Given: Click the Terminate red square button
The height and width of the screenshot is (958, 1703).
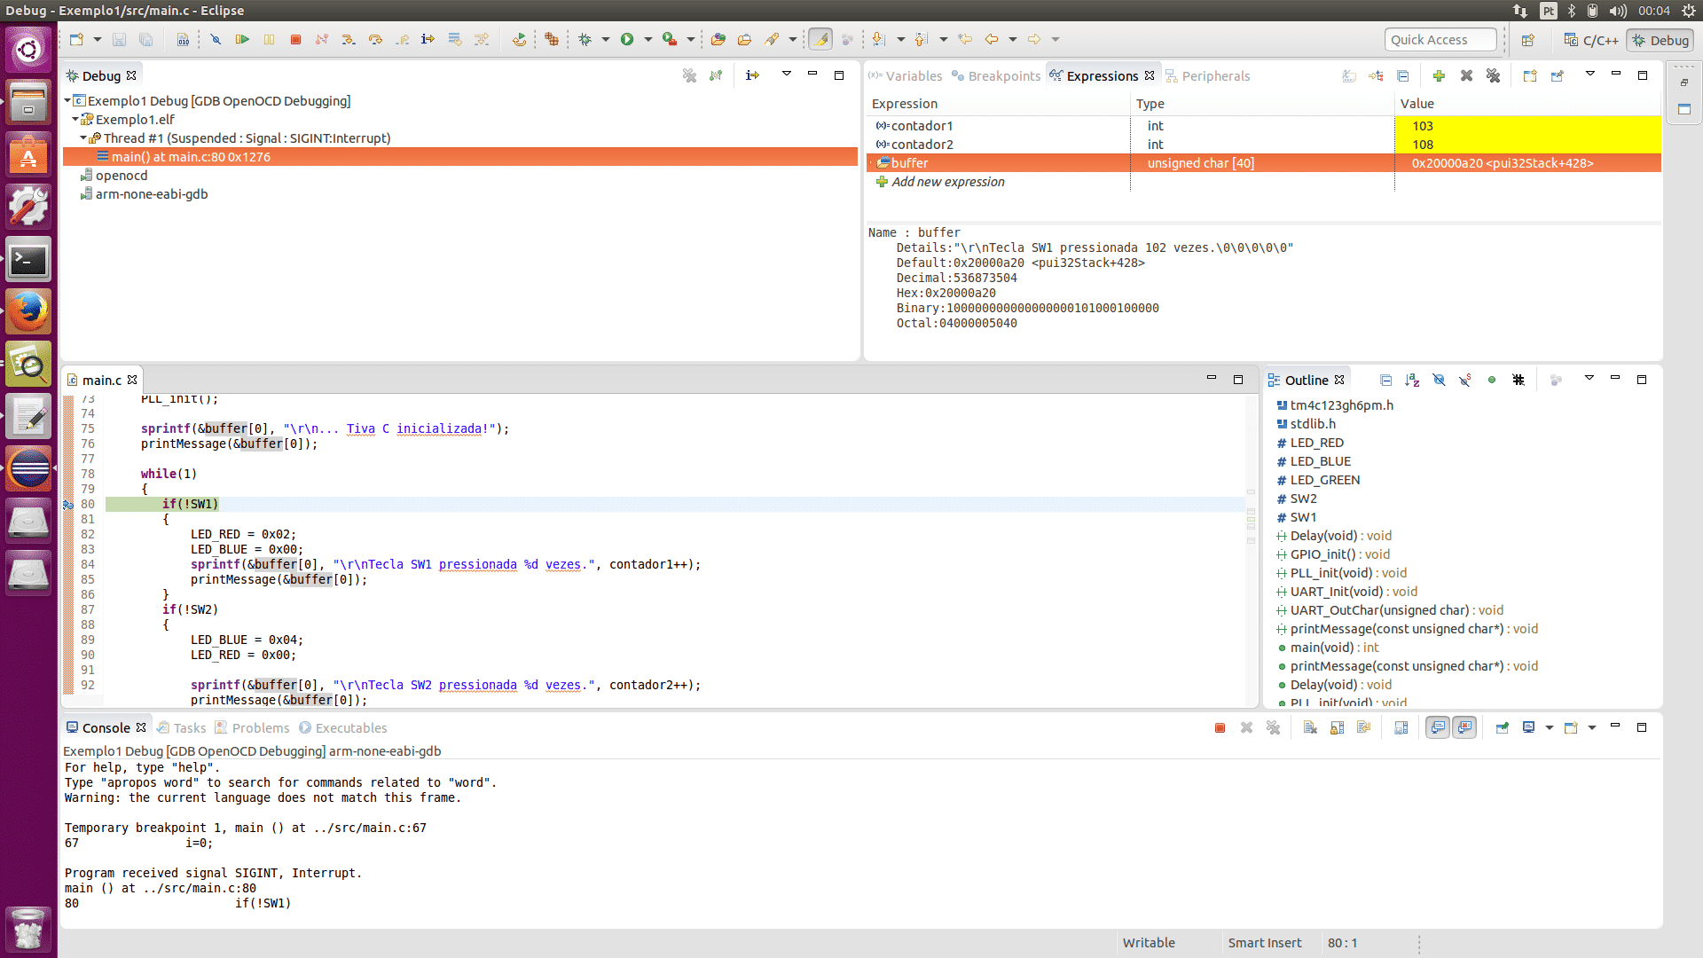Looking at the screenshot, I should tap(295, 40).
